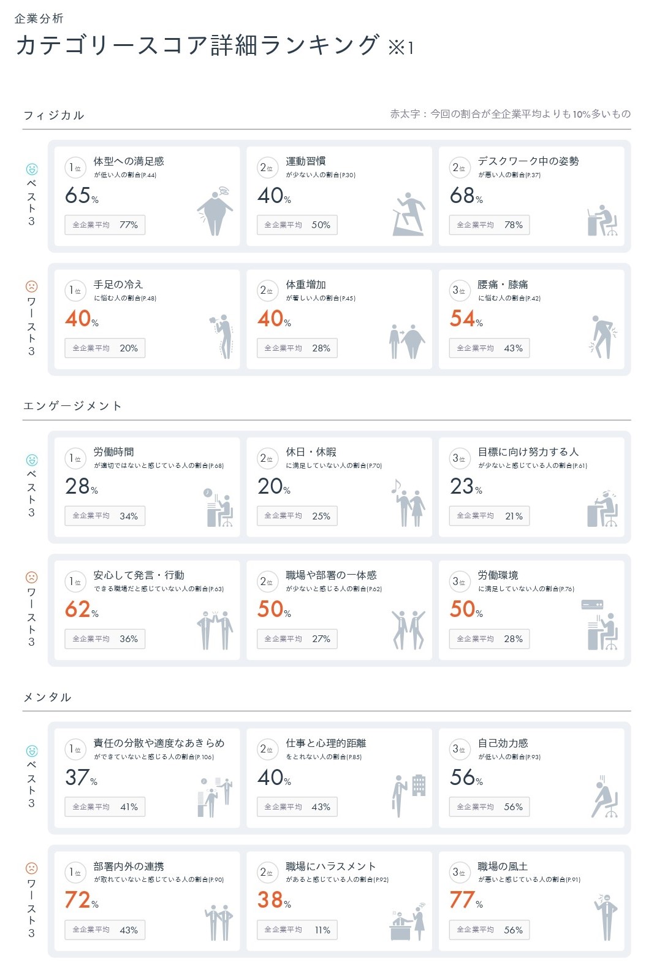Click the 全企業平均 11% box under ハラスメント
Viewport: 654px width, 961px height.
[297, 930]
